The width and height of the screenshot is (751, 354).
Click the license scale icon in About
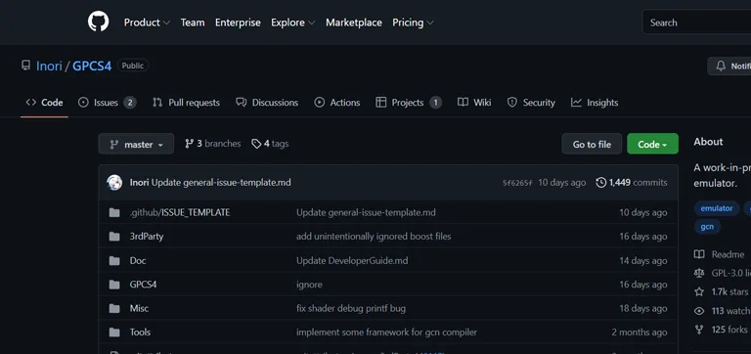coord(699,273)
